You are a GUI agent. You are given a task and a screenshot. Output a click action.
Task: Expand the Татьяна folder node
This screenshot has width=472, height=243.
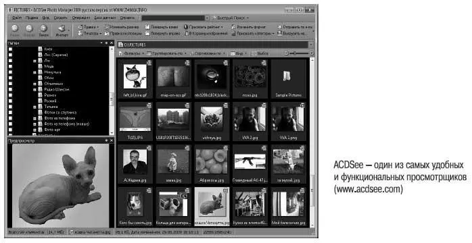tap(34, 107)
